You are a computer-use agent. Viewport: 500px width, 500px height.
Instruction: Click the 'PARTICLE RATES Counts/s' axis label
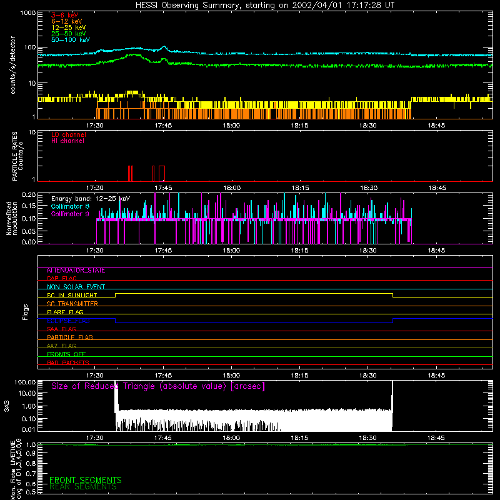click(x=17, y=156)
